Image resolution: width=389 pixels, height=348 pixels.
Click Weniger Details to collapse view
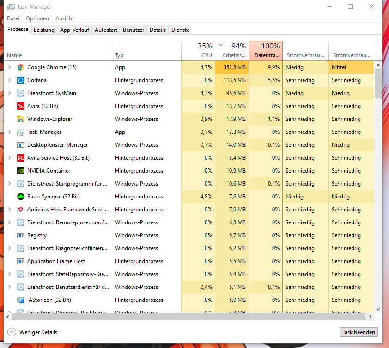pyautogui.click(x=32, y=332)
